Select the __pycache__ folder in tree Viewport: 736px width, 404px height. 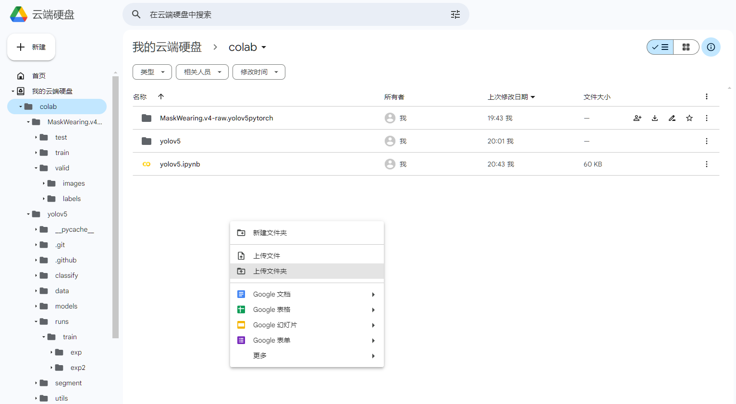point(74,229)
